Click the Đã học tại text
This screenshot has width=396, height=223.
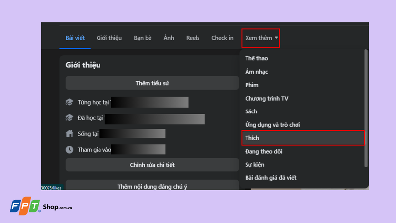click(x=90, y=118)
